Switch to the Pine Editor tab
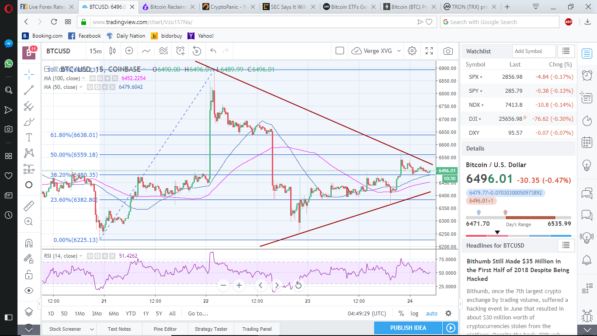The width and height of the screenshot is (597, 336). 165,329
